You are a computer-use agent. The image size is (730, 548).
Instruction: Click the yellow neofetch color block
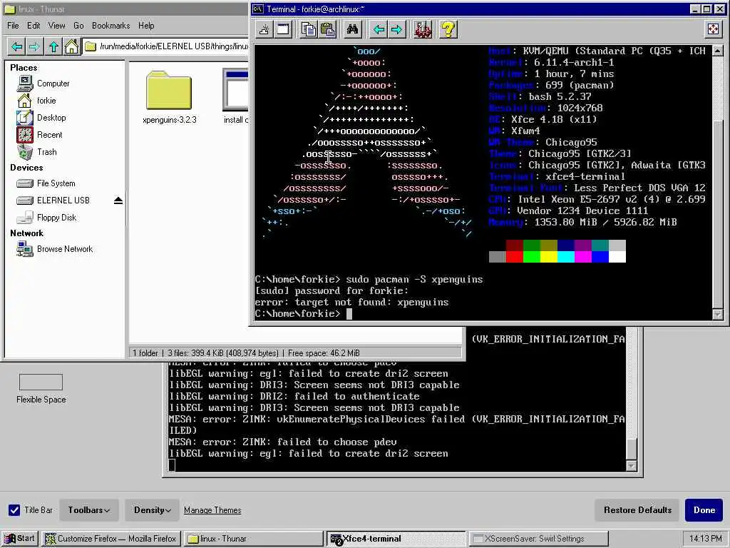[548, 257]
